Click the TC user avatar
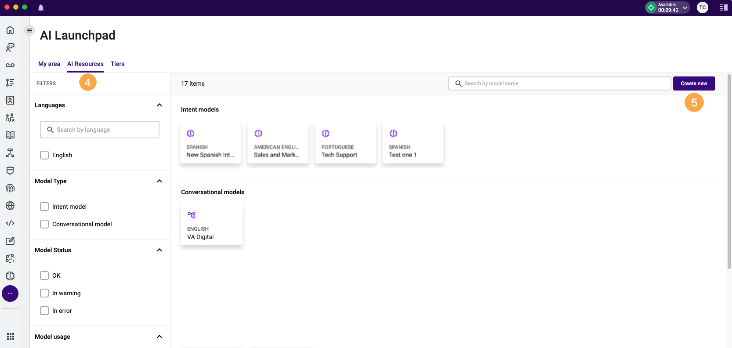 [703, 7]
